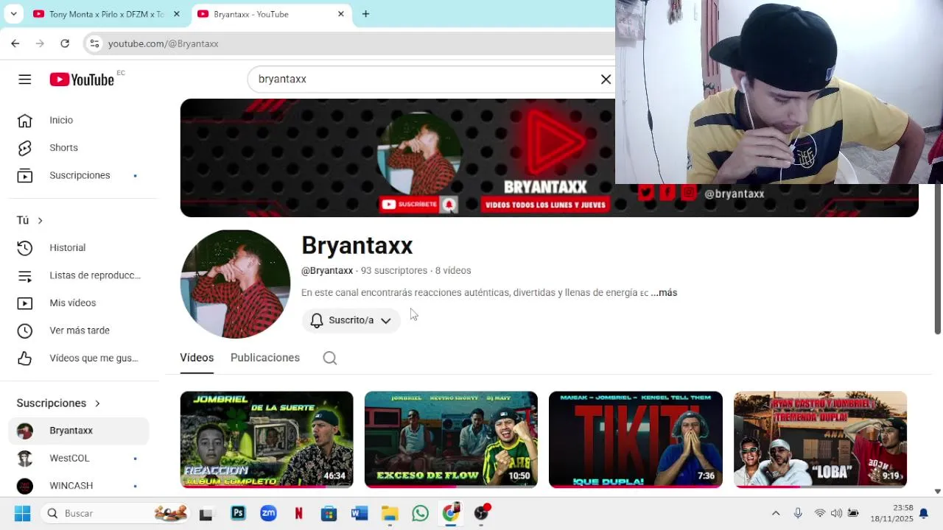Viewport: 943px width, 530px height.
Task: Click the YouTube logo
Action: click(x=82, y=79)
